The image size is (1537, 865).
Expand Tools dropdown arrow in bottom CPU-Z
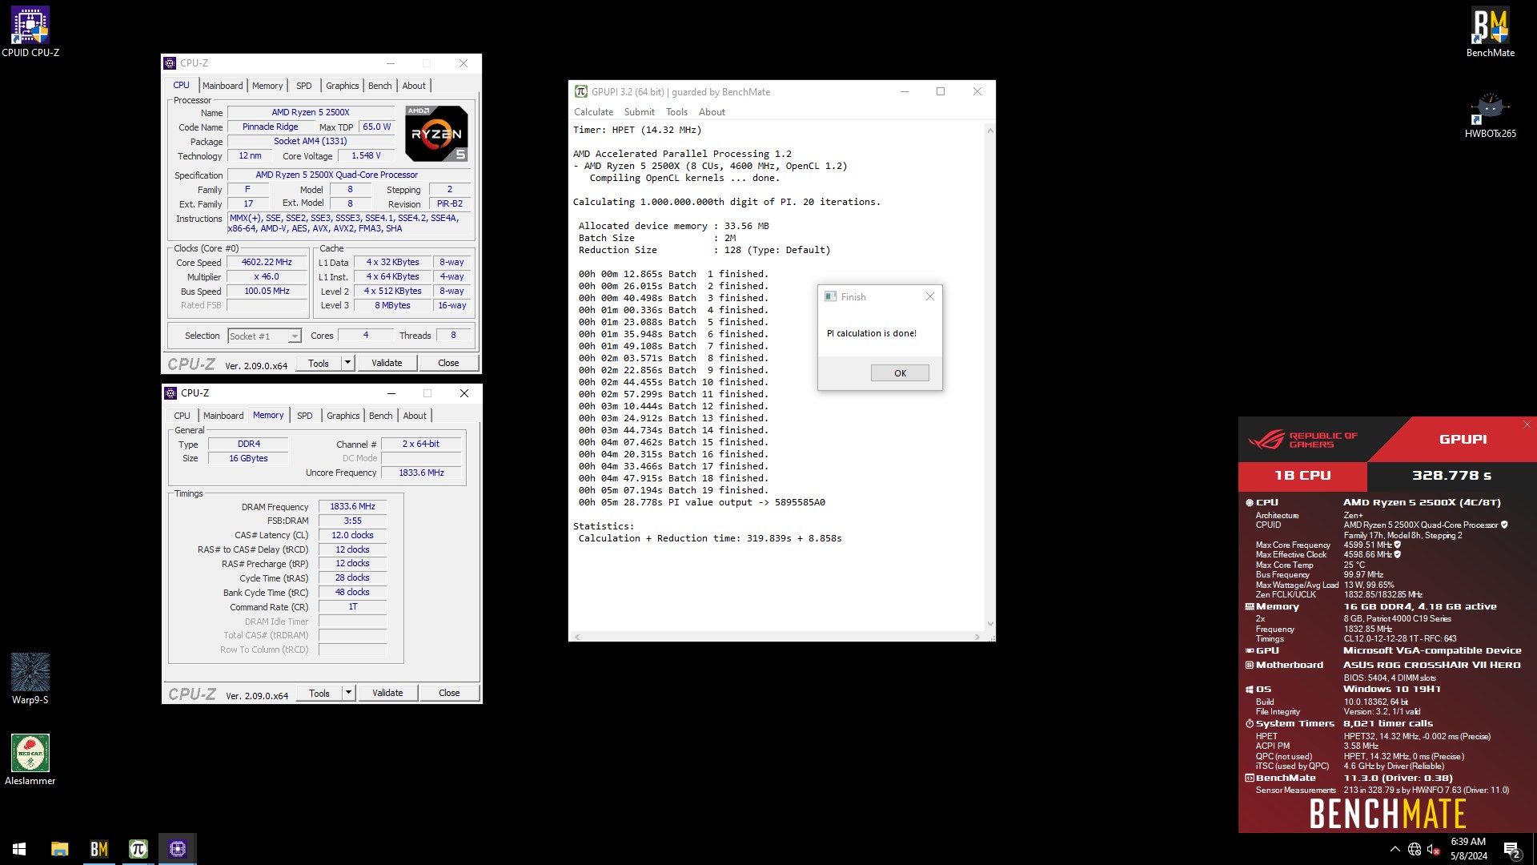tap(348, 693)
